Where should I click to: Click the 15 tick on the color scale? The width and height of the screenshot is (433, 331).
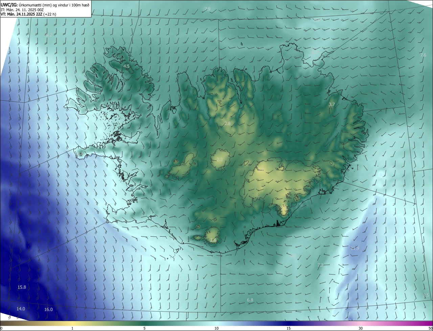pyautogui.click(x=289, y=328)
